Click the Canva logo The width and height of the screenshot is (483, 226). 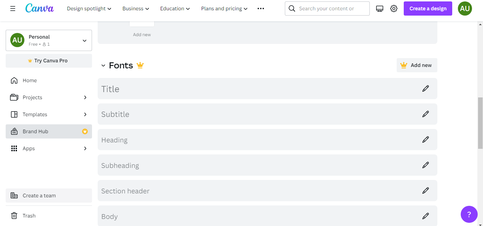tap(39, 8)
